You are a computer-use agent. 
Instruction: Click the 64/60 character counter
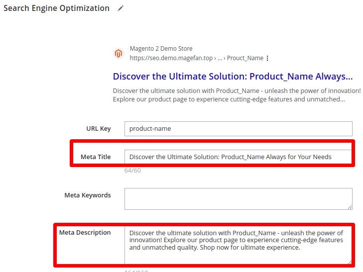tap(132, 171)
